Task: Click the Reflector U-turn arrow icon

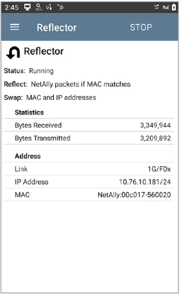Action: point(13,53)
